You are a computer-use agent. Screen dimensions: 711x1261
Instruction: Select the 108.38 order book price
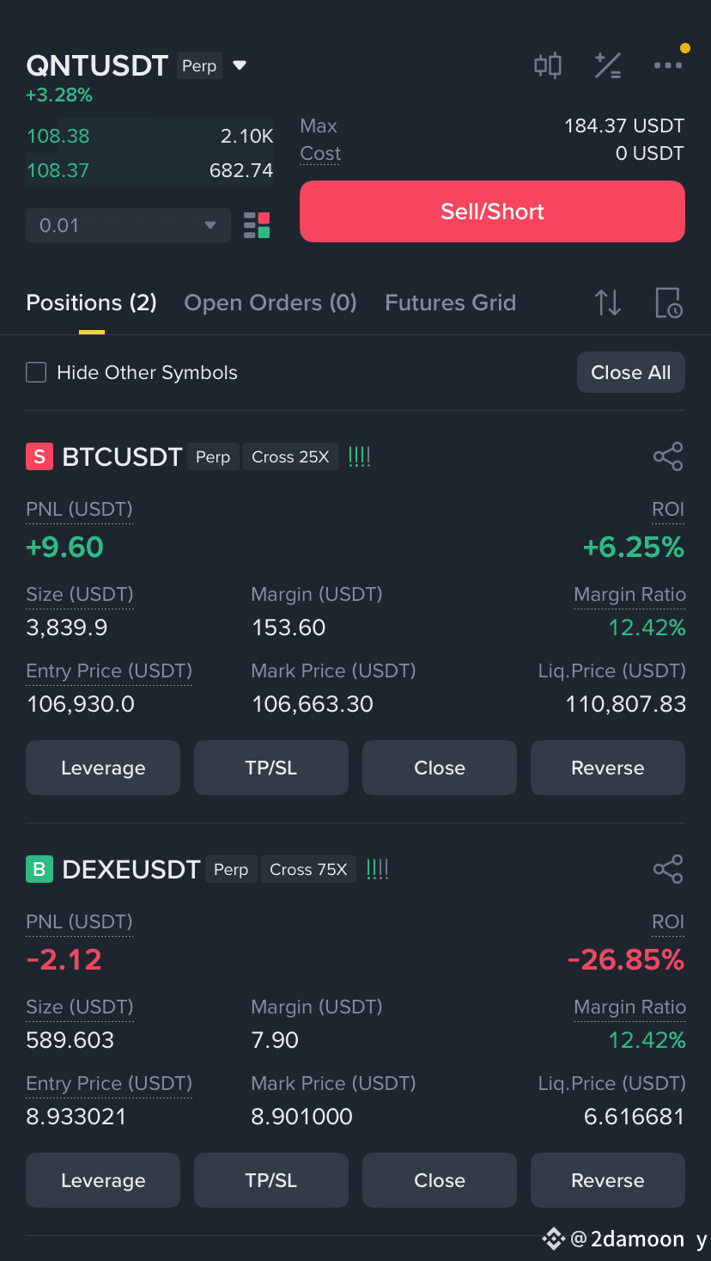click(58, 136)
